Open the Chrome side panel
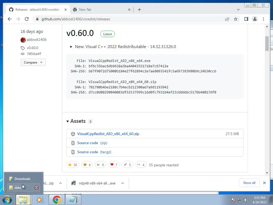This screenshot has width=273, height=205. 246,19
